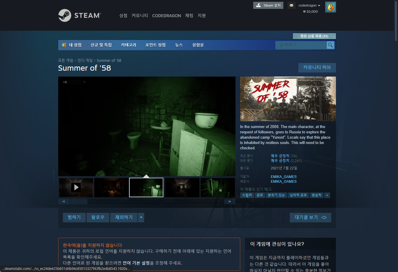Image resolution: width=398 pixels, height=272 pixels.
Task: Open the 상점 menu
Action: pos(123,16)
